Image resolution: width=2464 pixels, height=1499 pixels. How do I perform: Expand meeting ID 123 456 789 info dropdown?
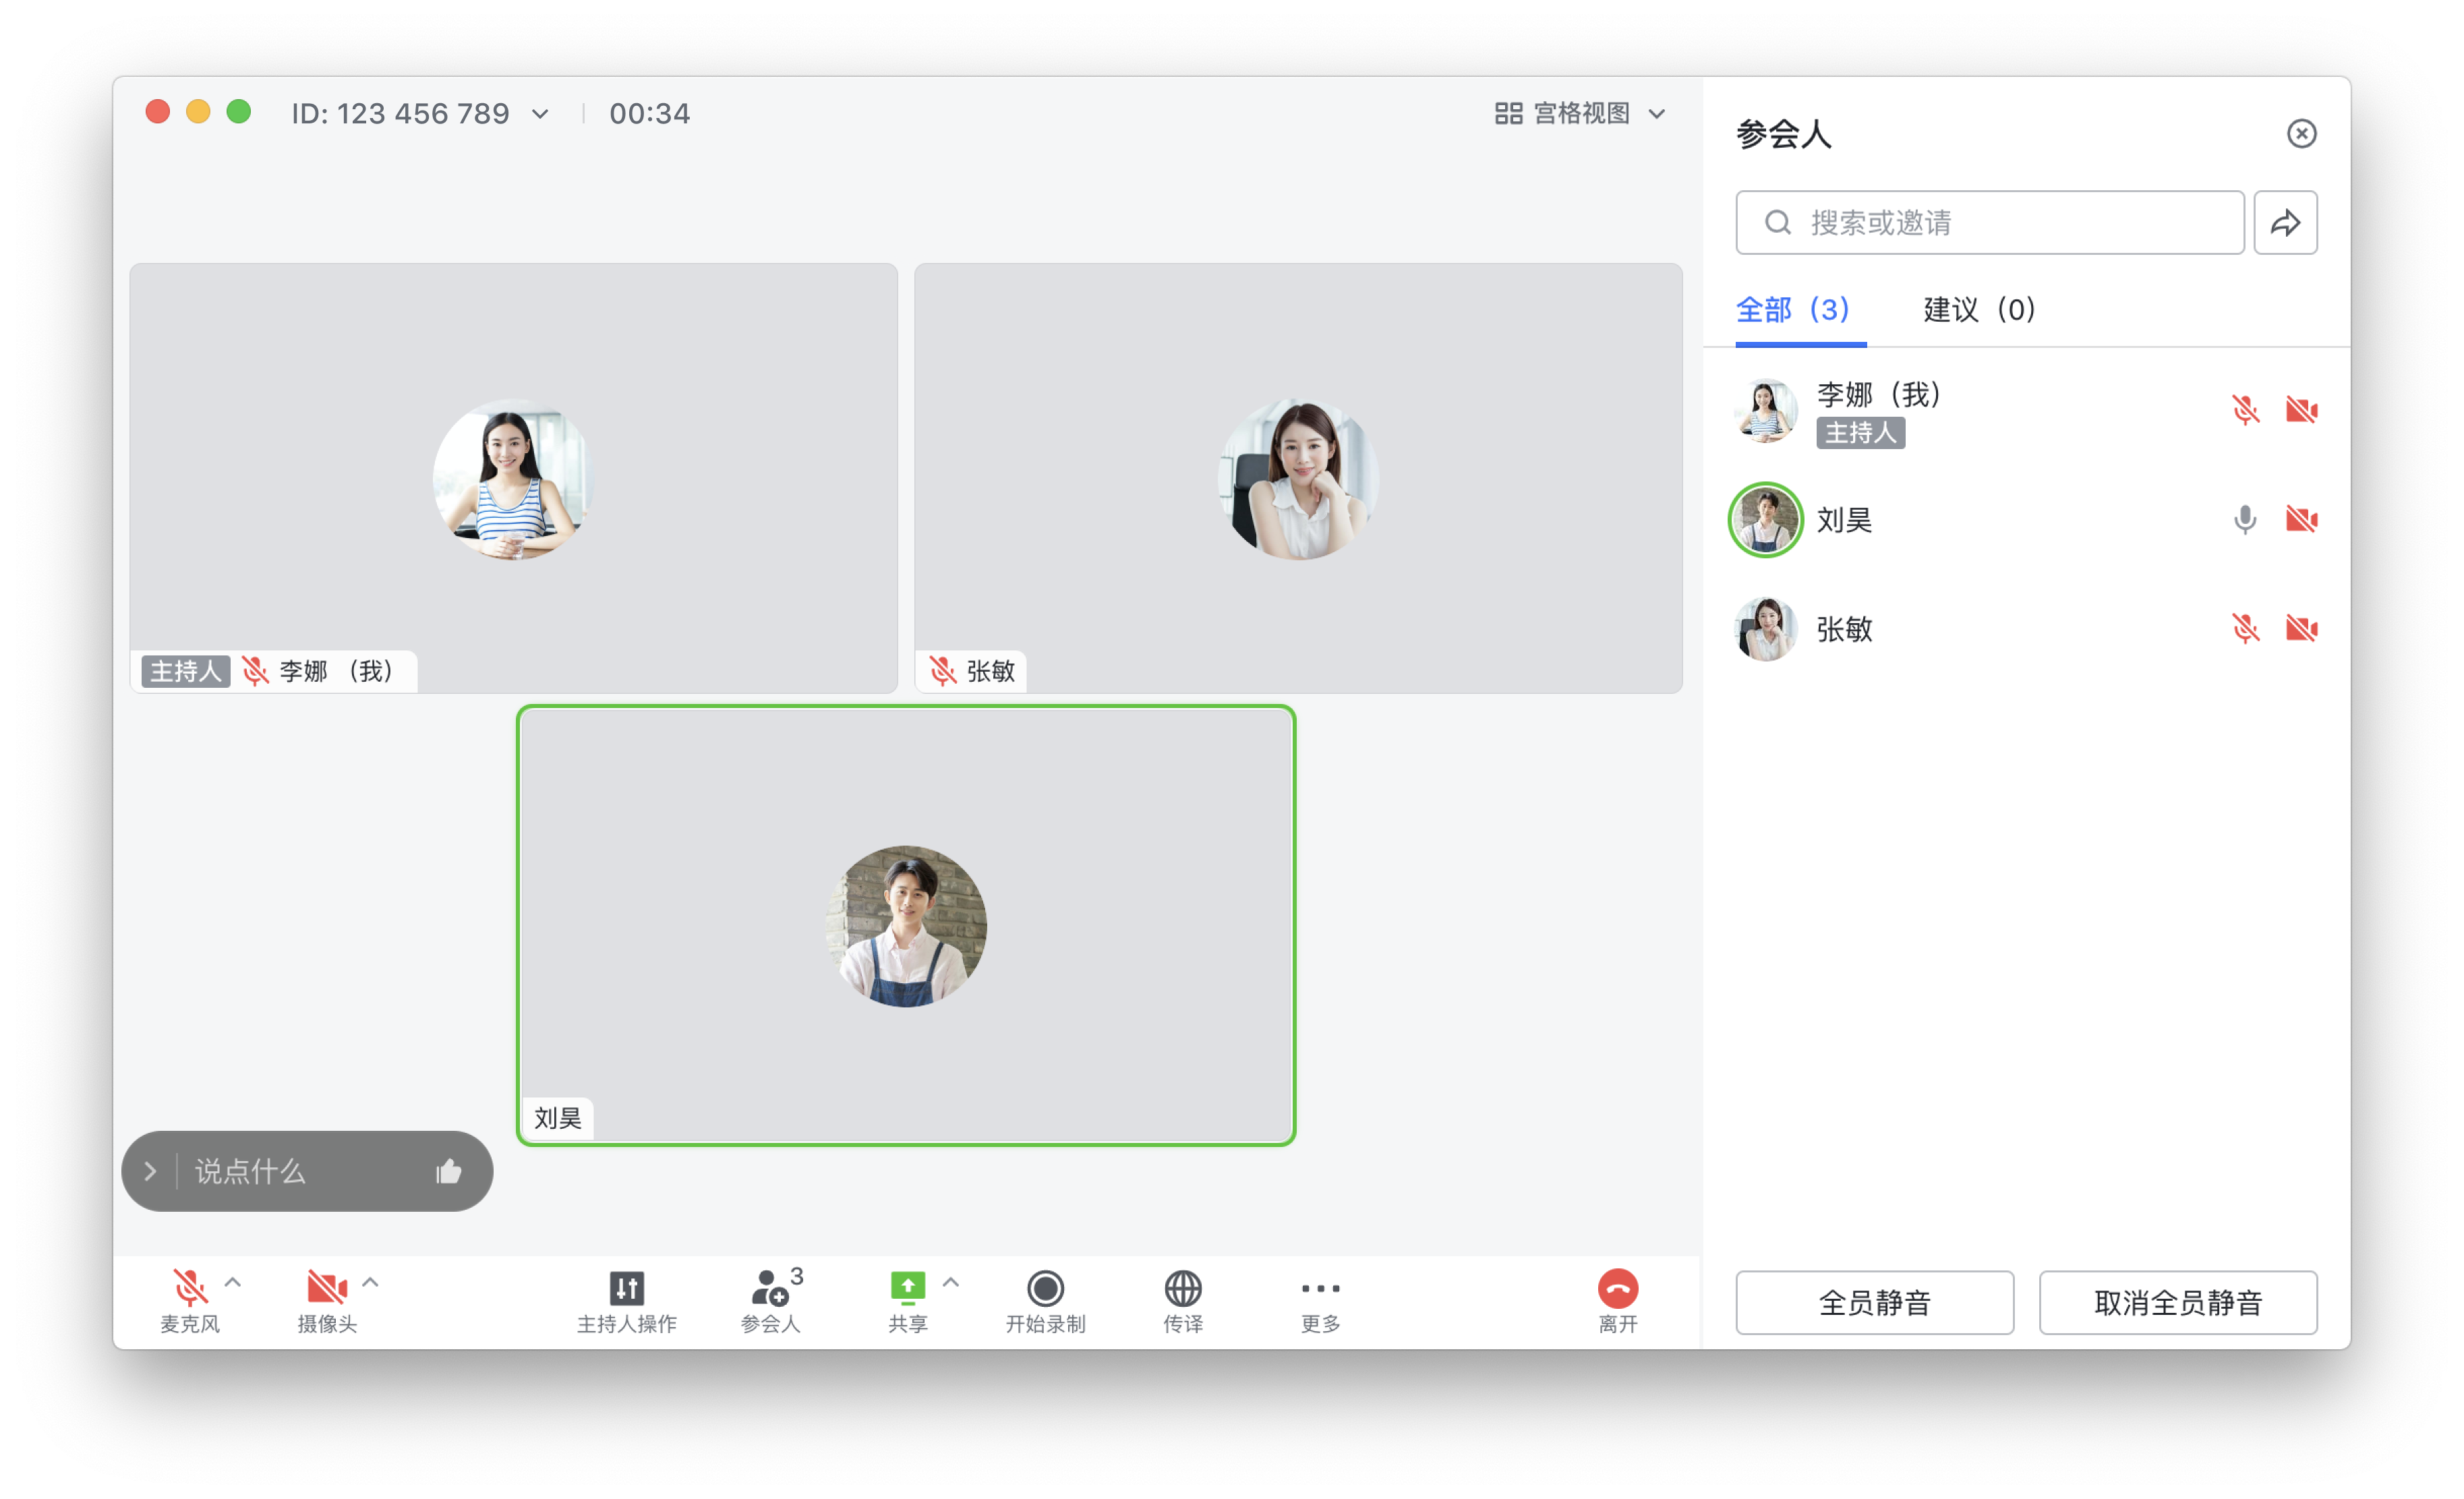541,114
